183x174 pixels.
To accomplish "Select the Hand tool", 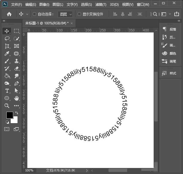I will click(x=16, y=98).
